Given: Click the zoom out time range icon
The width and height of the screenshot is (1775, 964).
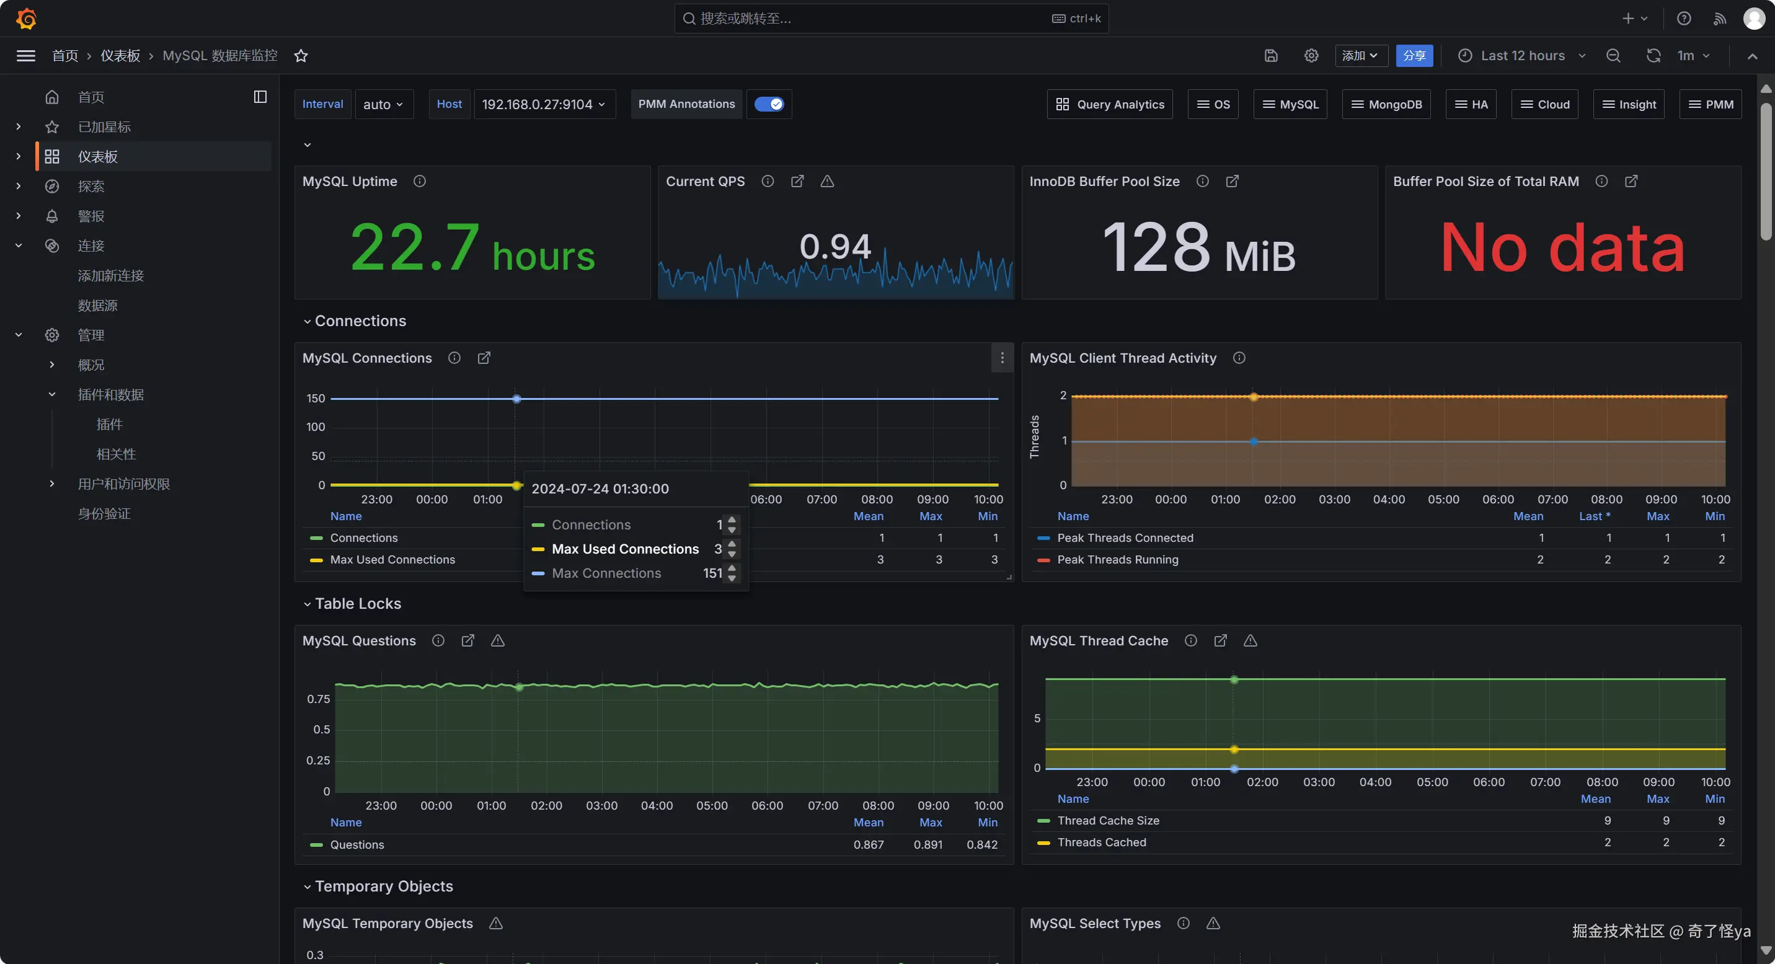Looking at the screenshot, I should (x=1613, y=56).
